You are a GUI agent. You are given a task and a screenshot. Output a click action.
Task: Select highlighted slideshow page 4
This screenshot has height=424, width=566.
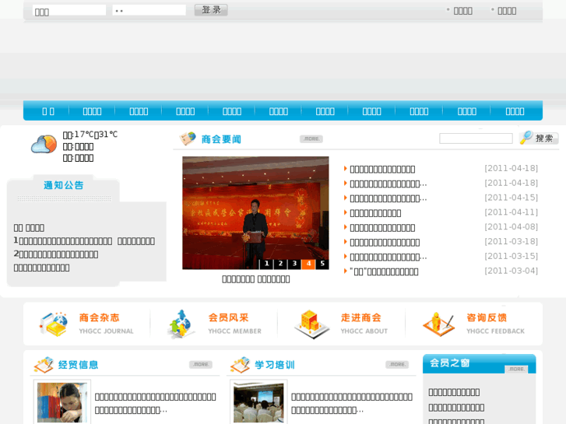click(x=308, y=264)
